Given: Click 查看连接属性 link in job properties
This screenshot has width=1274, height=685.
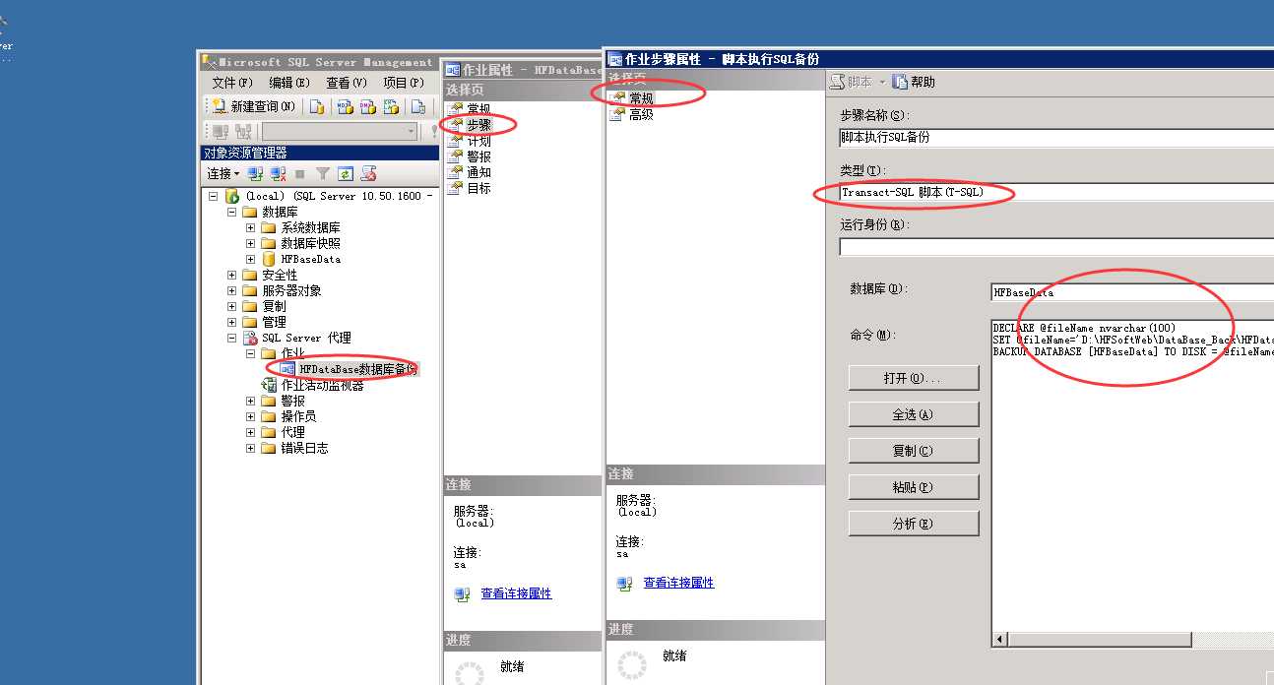Looking at the screenshot, I should pyautogui.click(x=516, y=593).
